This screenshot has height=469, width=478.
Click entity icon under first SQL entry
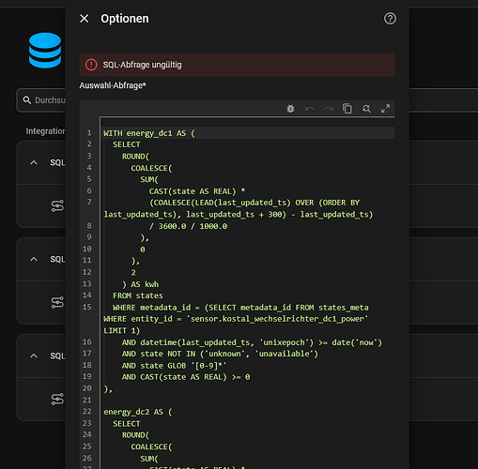click(57, 205)
